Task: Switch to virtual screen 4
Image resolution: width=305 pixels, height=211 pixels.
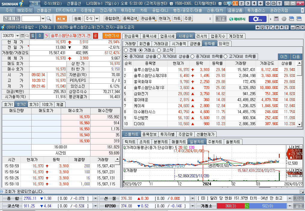Action: click(x=254, y=3)
